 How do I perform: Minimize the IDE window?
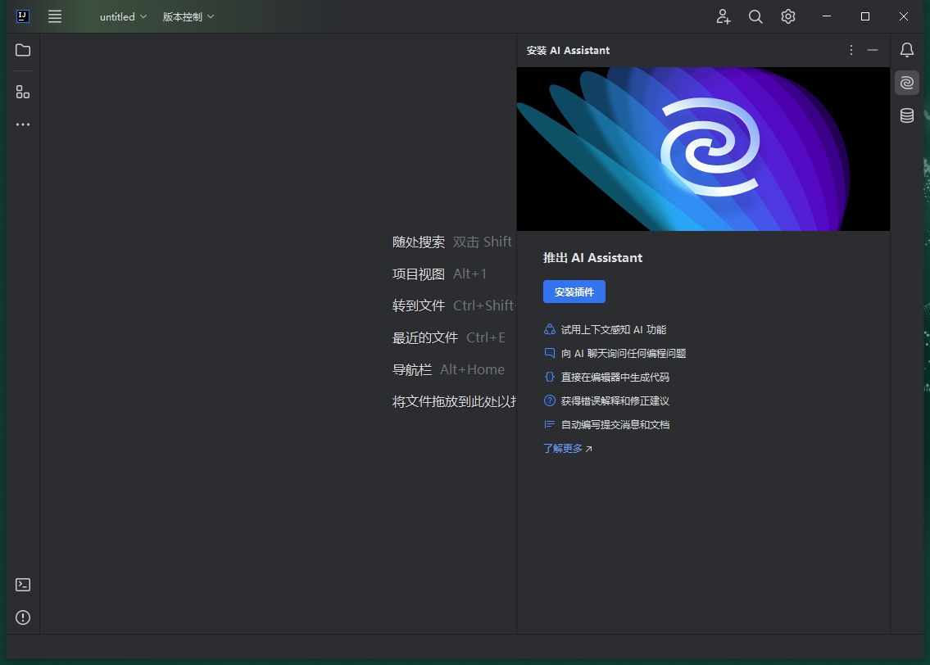(826, 16)
